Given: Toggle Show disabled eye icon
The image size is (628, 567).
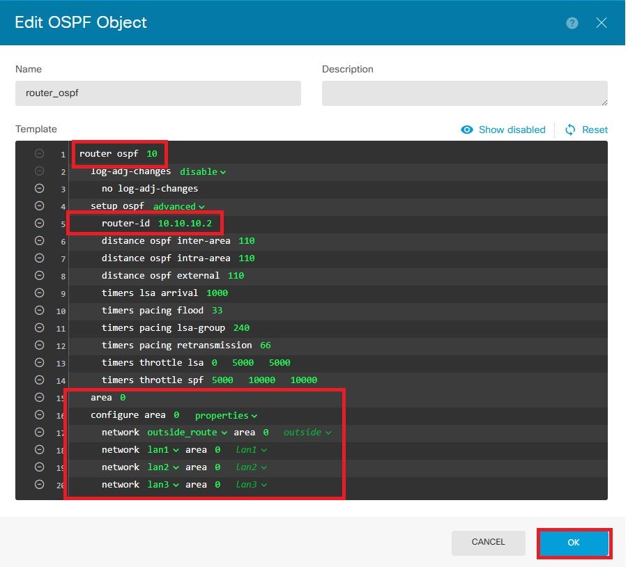Looking at the screenshot, I should [467, 130].
